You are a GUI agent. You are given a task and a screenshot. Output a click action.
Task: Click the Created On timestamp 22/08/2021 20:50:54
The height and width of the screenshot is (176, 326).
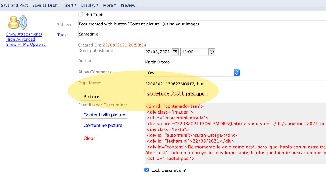click(124, 45)
